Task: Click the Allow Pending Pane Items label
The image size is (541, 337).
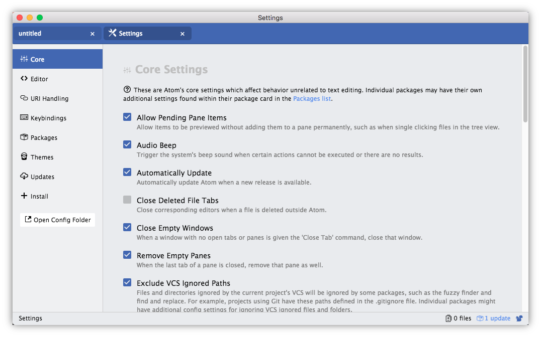Action: click(x=182, y=118)
